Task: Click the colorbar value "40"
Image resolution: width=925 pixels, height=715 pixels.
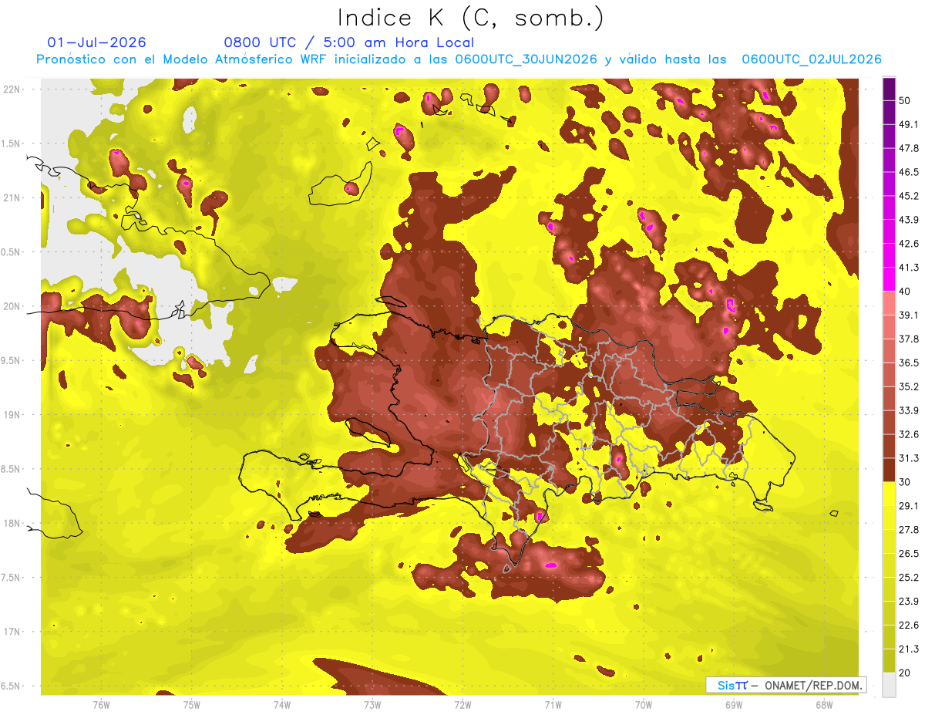Action: point(905,292)
